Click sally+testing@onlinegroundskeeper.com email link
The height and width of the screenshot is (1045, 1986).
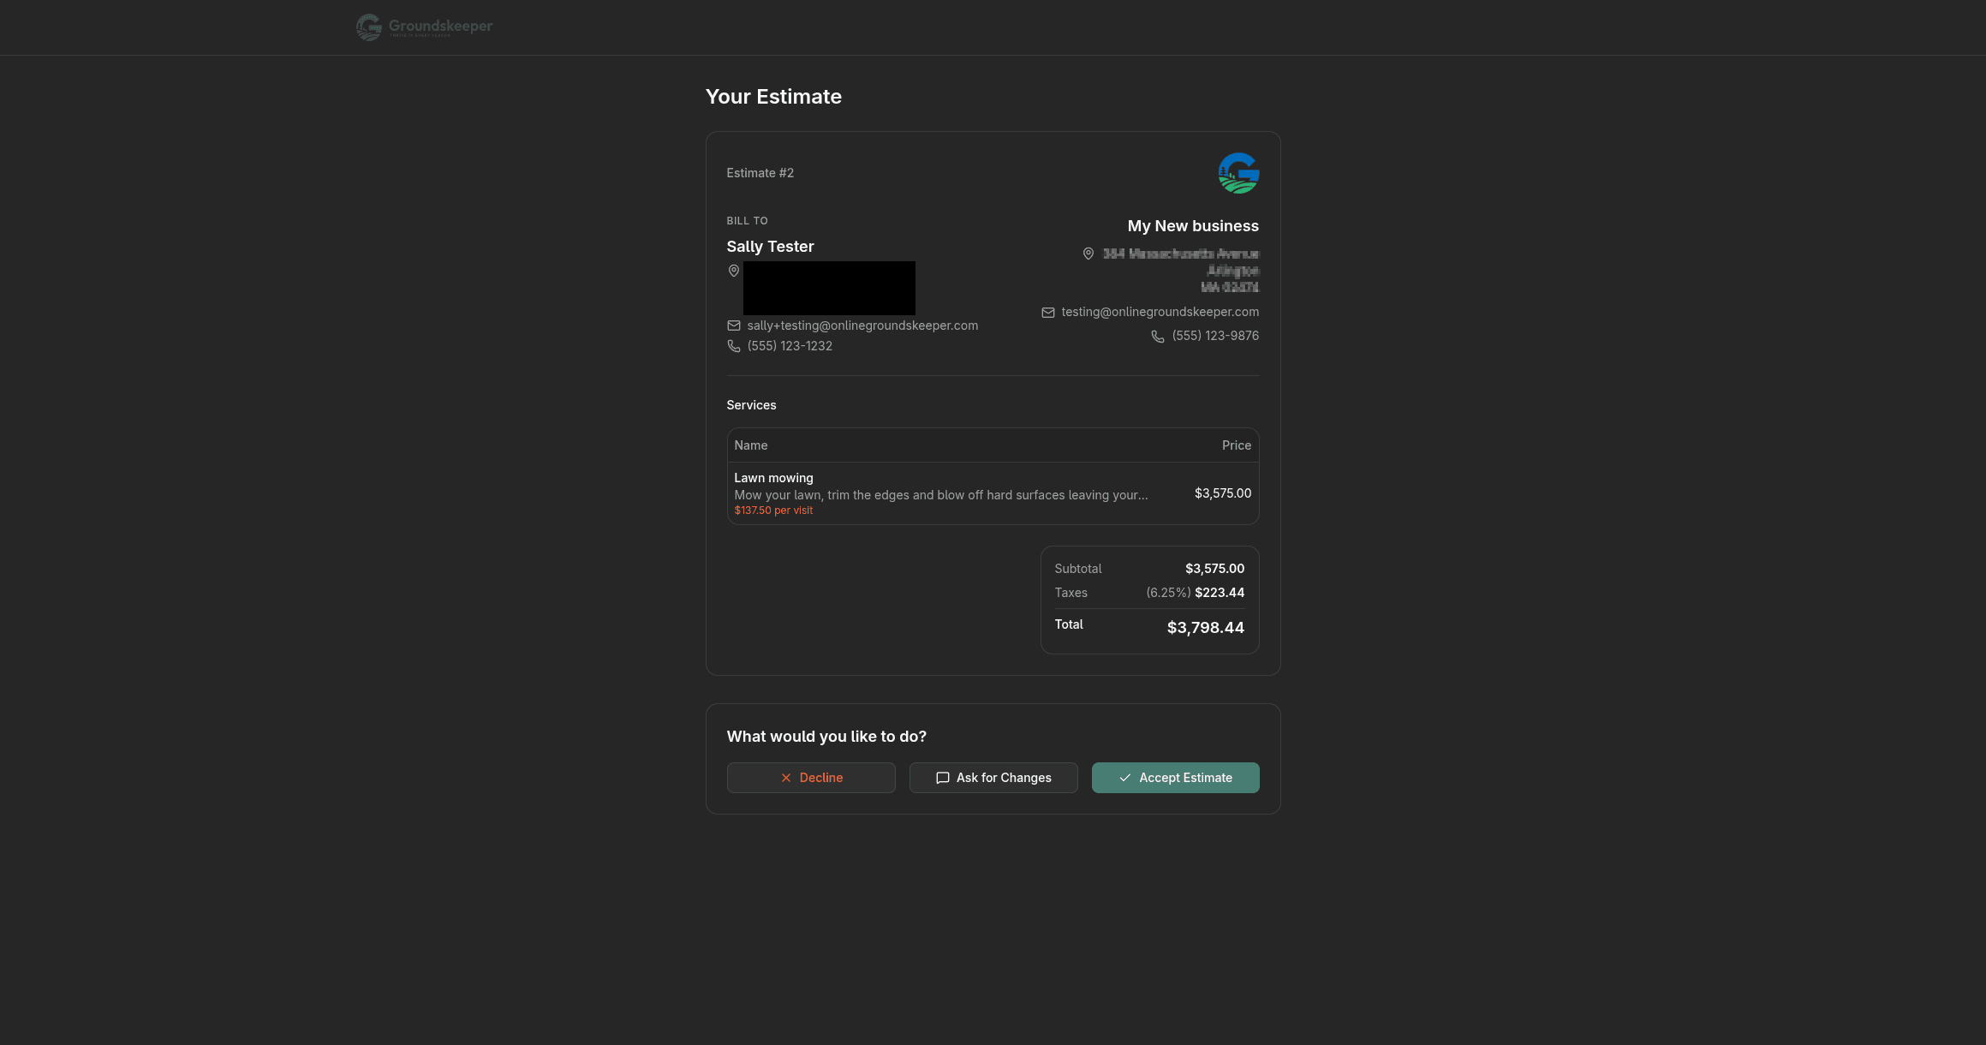[862, 325]
